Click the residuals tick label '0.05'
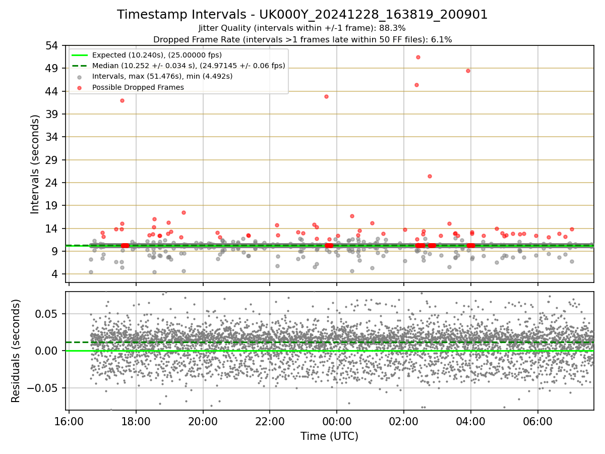605x454 pixels. click(47, 314)
